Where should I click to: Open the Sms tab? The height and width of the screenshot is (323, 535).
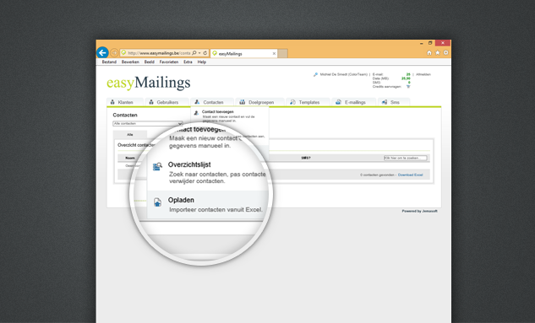394,102
